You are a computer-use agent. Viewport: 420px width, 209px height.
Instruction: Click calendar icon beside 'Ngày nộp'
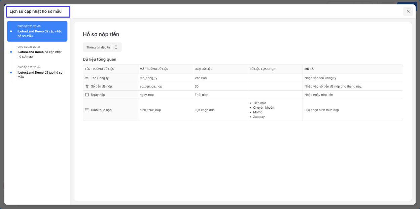pos(87,95)
